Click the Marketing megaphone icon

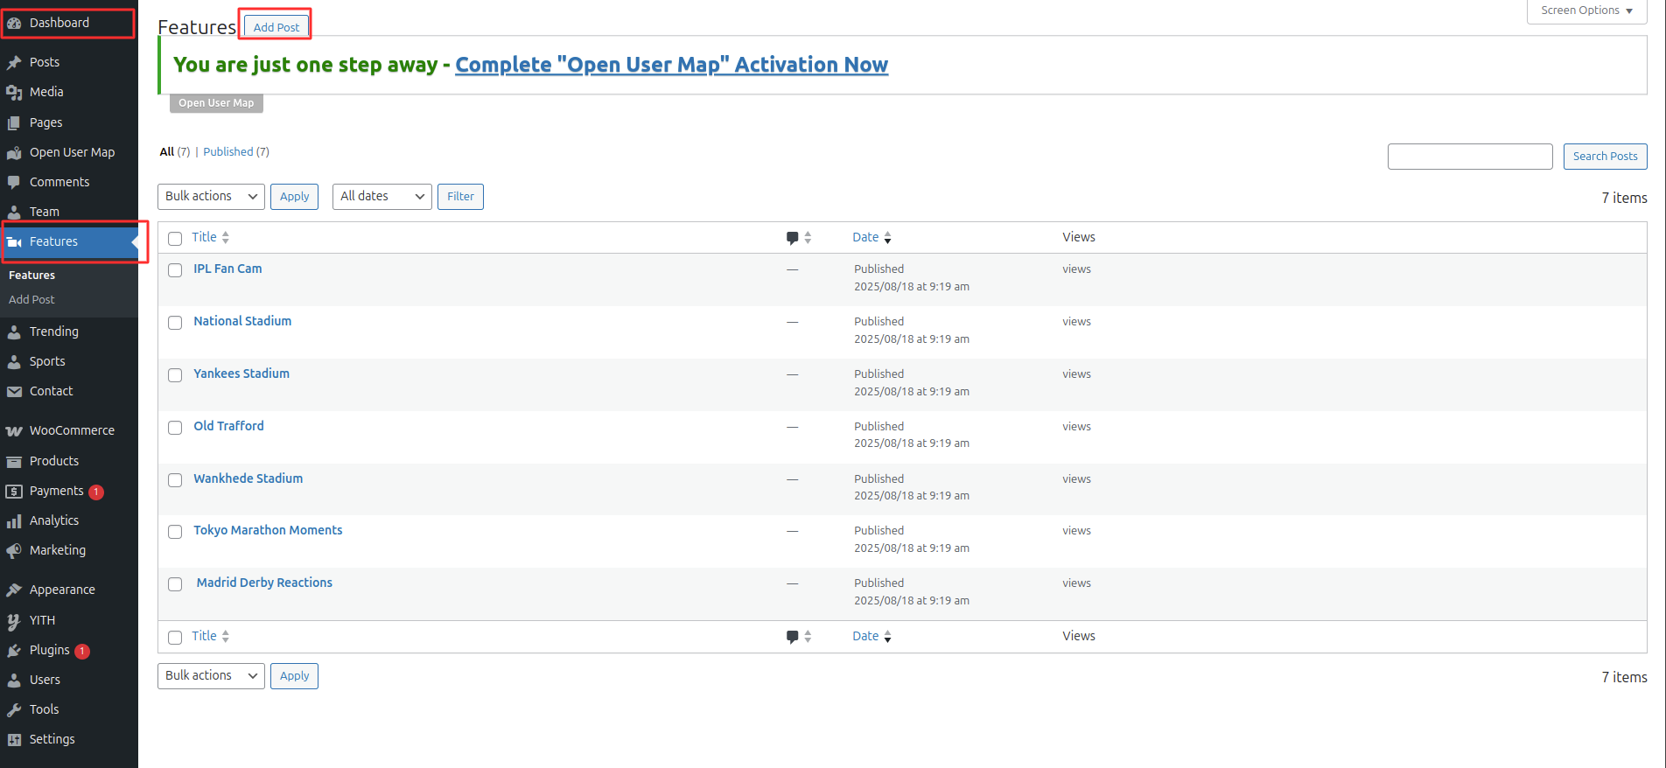[x=14, y=551]
